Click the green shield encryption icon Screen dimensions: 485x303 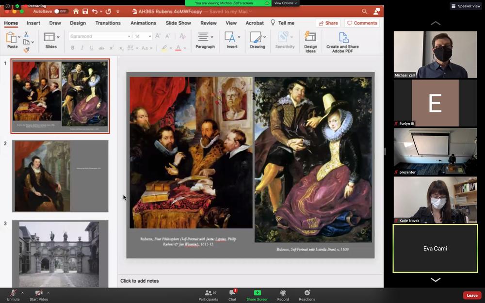click(x=17, y=6)
